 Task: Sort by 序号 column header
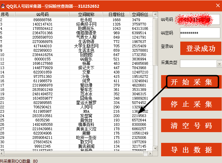7,14
